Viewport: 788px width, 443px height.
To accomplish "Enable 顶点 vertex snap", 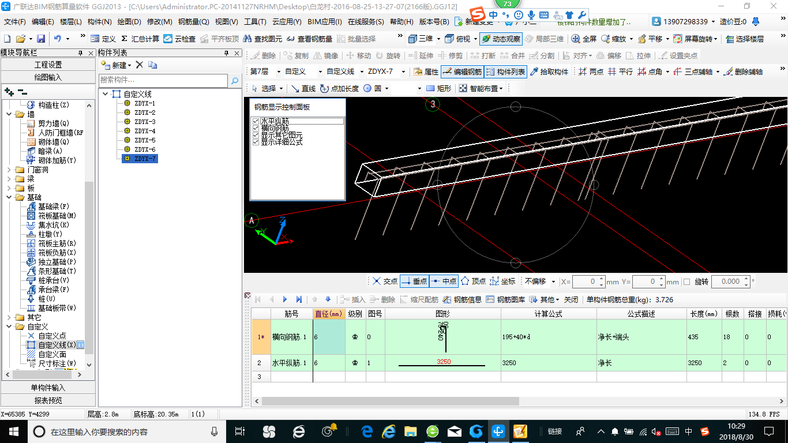I will click(x=473, y=281).
